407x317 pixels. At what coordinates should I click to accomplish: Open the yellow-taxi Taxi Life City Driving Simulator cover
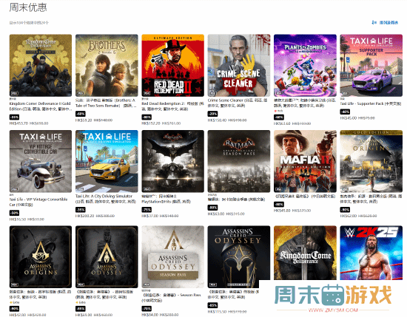click(107, 161)
